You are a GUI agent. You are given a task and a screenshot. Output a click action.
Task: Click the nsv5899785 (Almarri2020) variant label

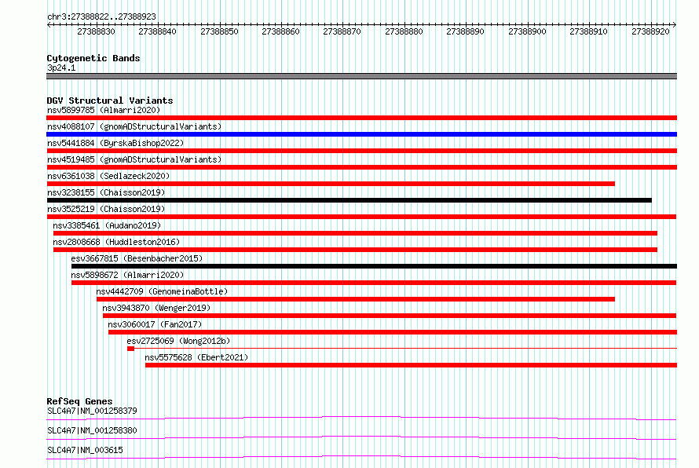[104, 110]
